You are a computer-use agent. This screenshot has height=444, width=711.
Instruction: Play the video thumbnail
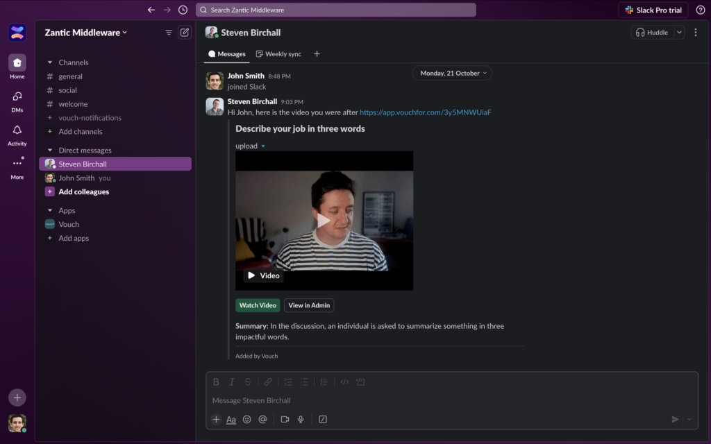pos(324,221)
